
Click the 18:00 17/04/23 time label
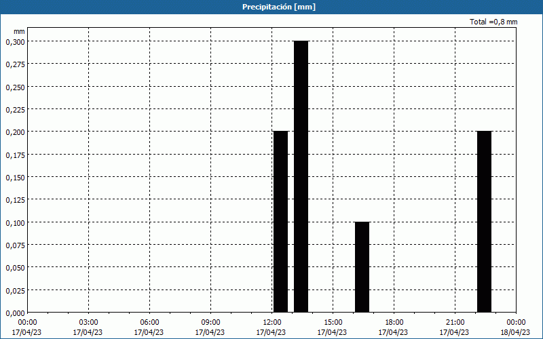(x=393, y=327)
